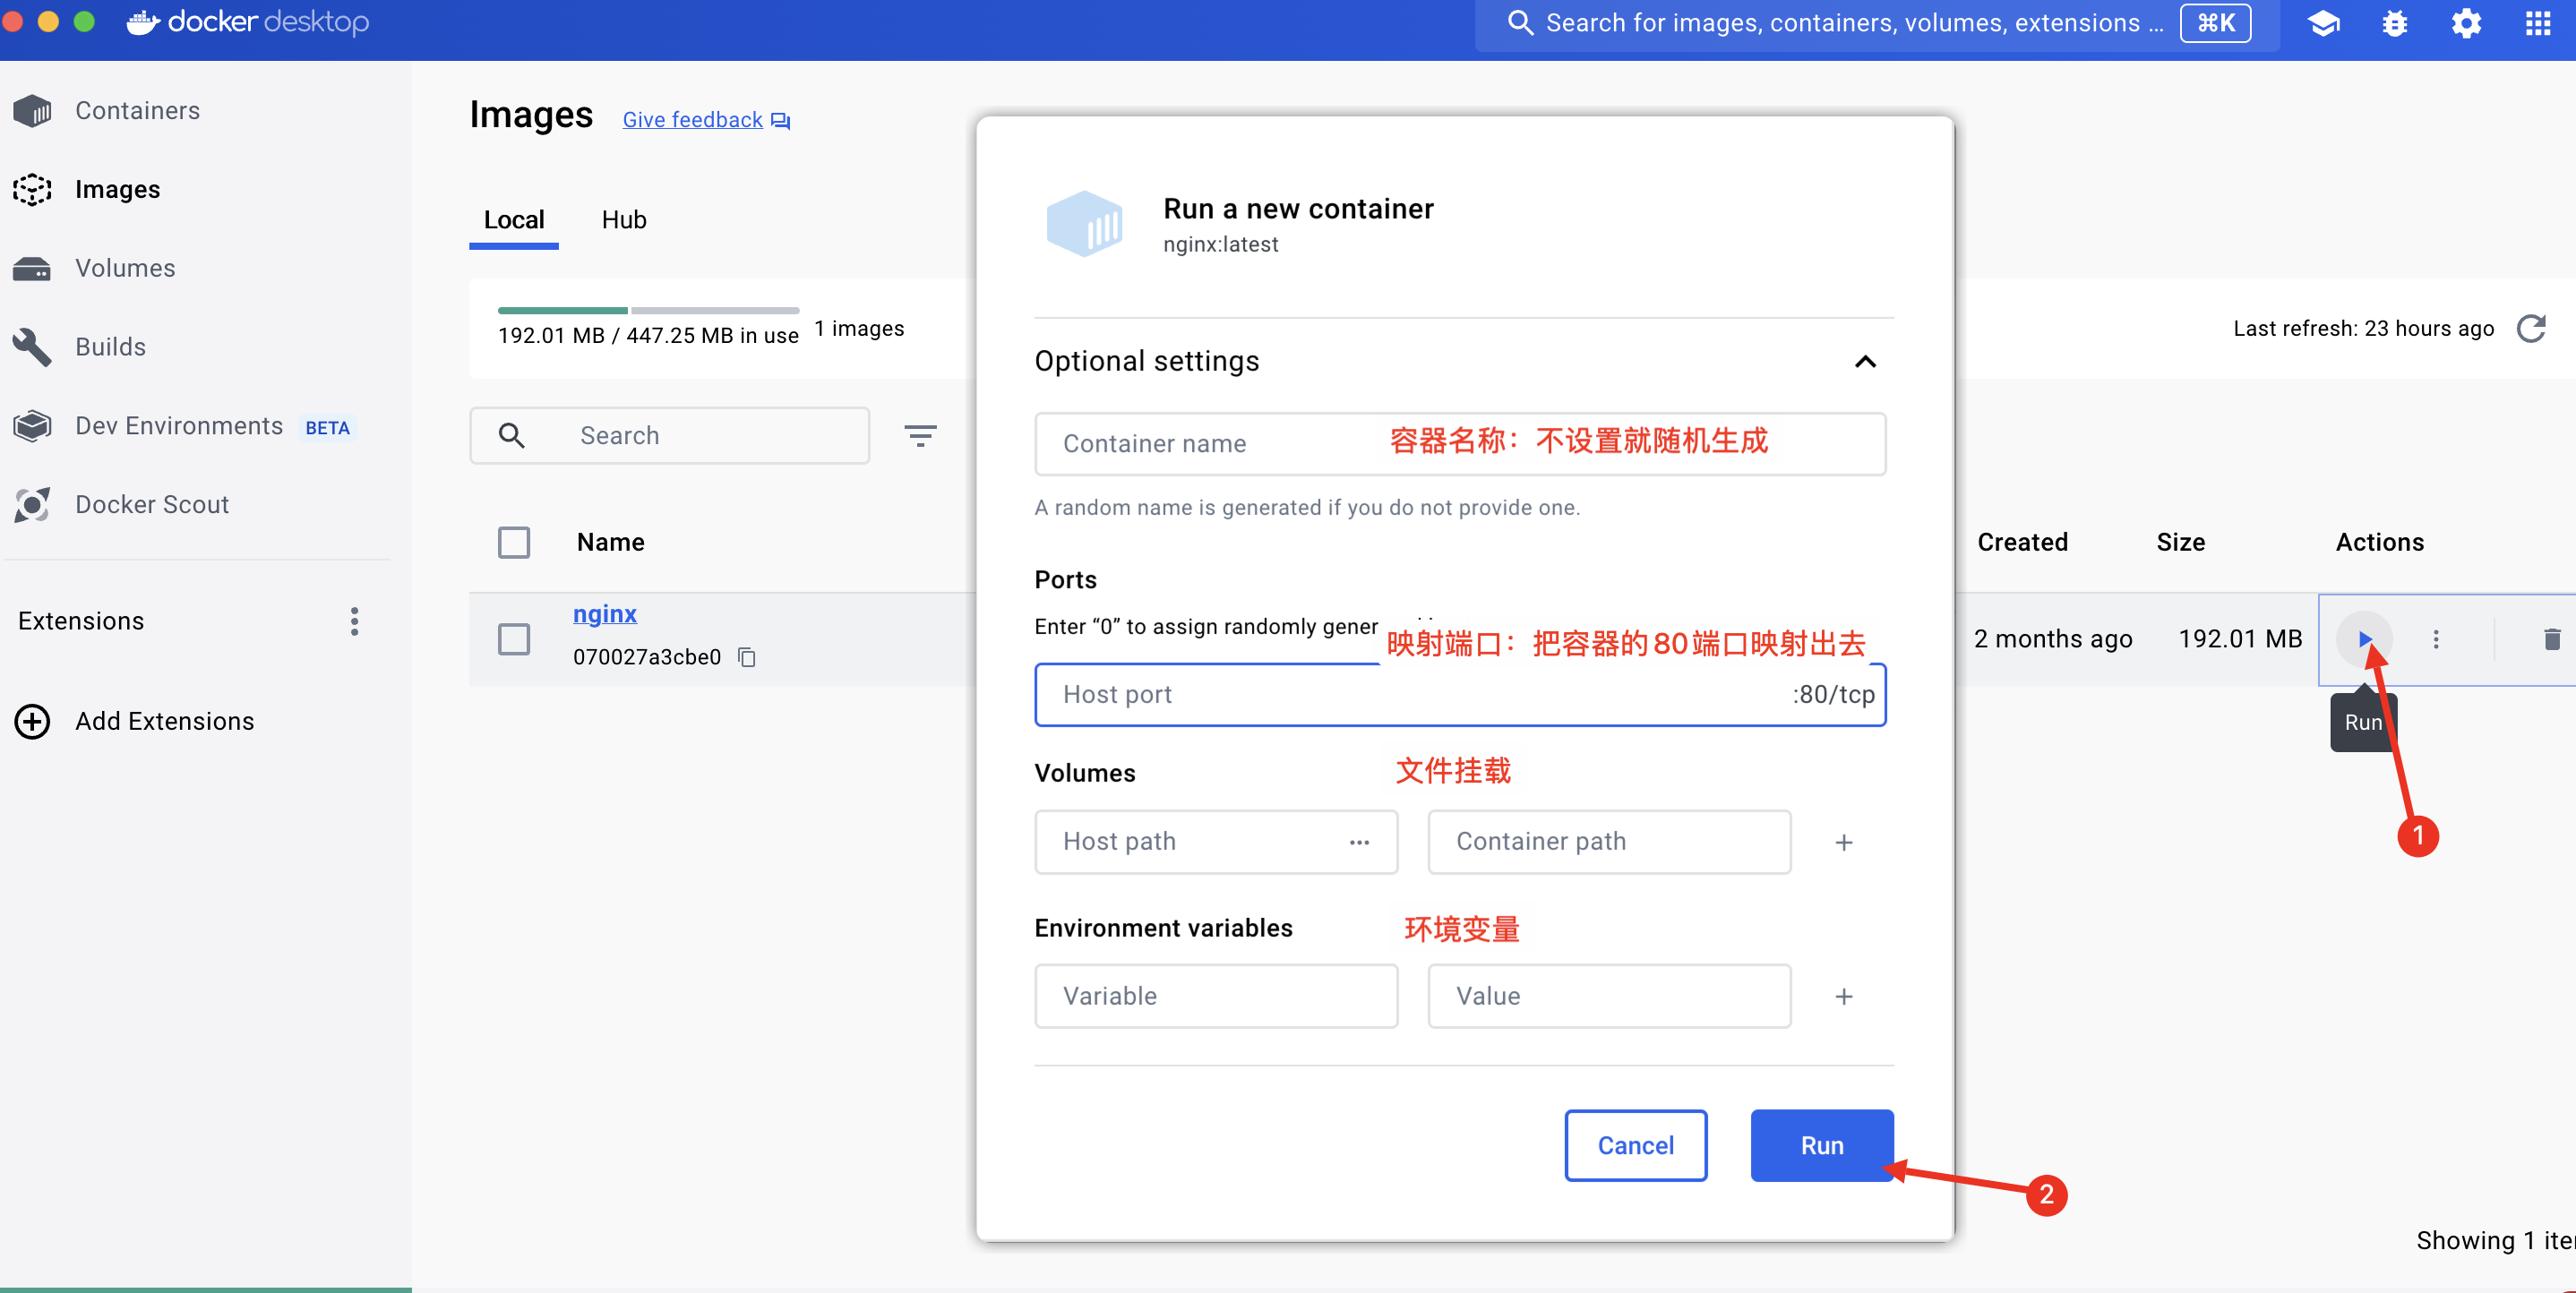Open the Extensions three-dot menu
Screen dimensions: 2576x1293
354,621
